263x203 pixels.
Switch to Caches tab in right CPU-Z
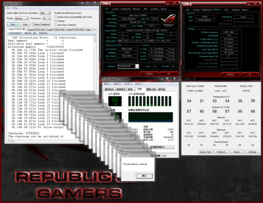tap(196, 10)
